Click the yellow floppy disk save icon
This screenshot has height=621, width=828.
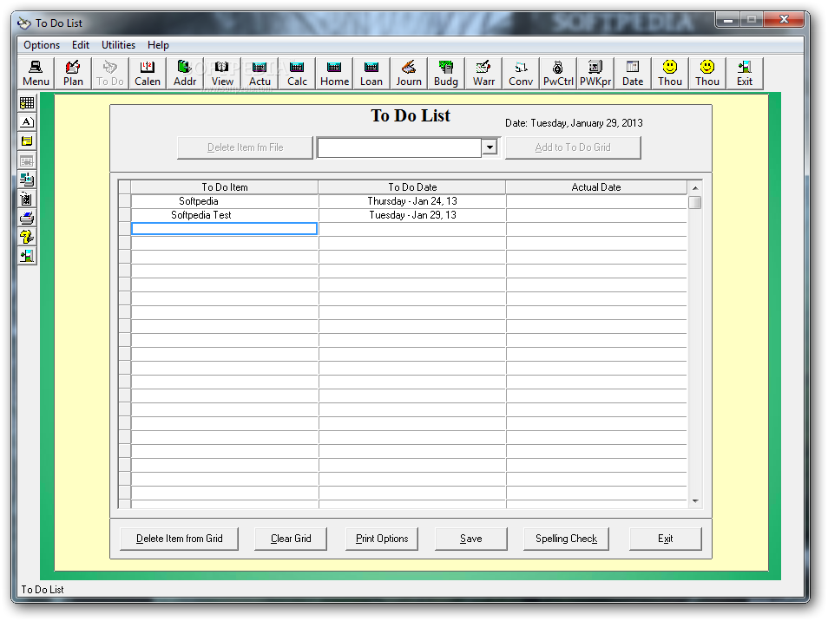pyautogui.click(x=27, y=141)
